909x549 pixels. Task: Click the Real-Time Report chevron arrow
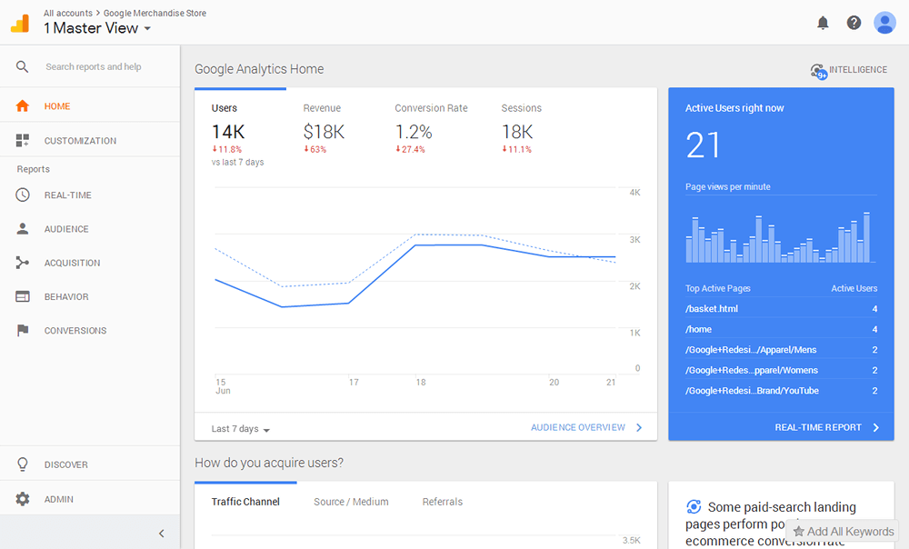pyautogui.click(x=876, y=427)
